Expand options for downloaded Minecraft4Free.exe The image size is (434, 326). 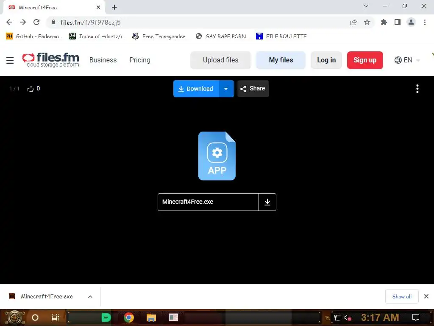90,297
